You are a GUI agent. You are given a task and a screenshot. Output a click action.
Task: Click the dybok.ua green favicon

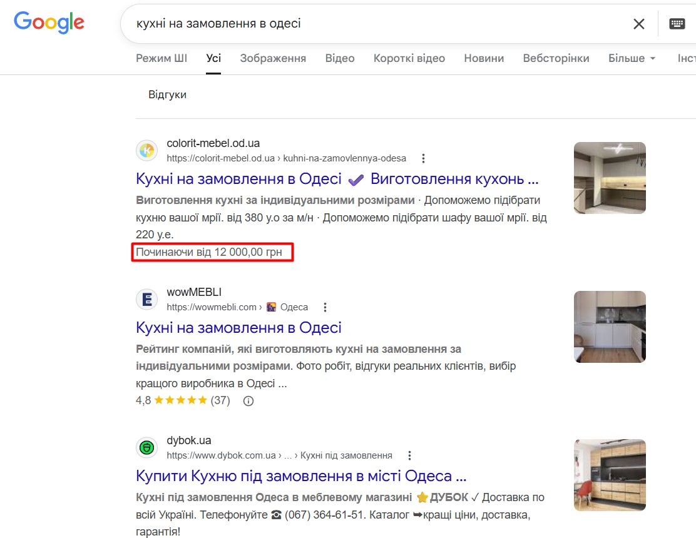click(147, 448)
